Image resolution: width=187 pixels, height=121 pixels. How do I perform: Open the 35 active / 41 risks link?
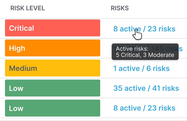[146, 88]
